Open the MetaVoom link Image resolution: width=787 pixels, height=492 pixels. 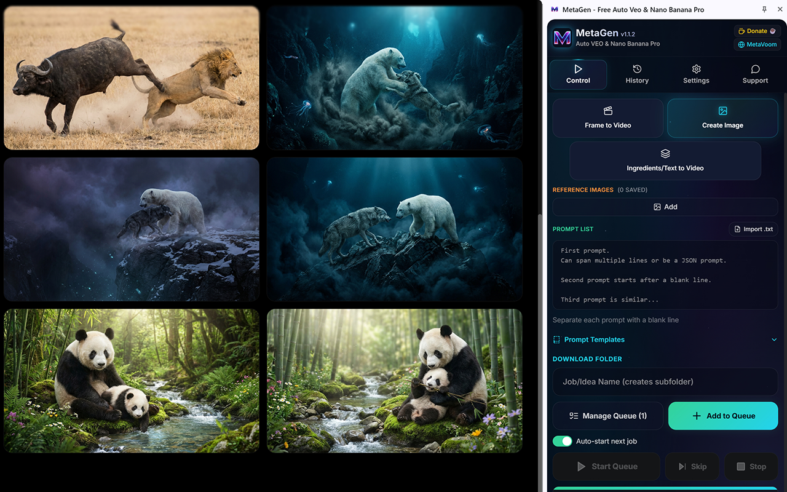756,45
